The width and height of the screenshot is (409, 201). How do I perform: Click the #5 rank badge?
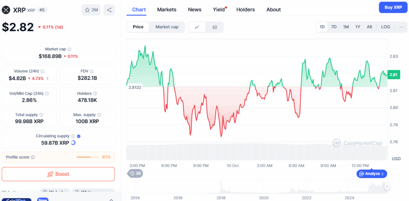[x=42, y=10]
